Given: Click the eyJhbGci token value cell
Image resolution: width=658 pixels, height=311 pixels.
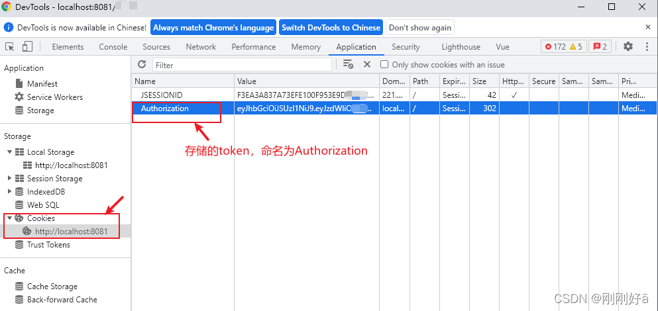Looking at the screenshot, I should tap(307, 109).
